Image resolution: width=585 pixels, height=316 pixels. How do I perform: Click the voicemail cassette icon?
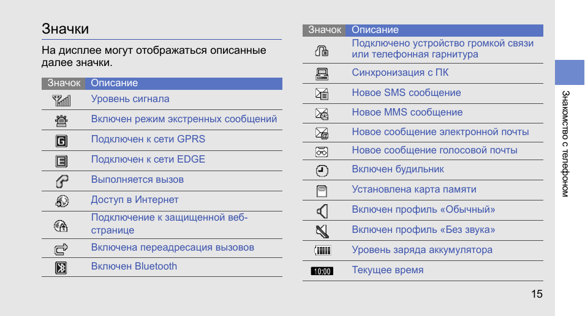(322, 152)
